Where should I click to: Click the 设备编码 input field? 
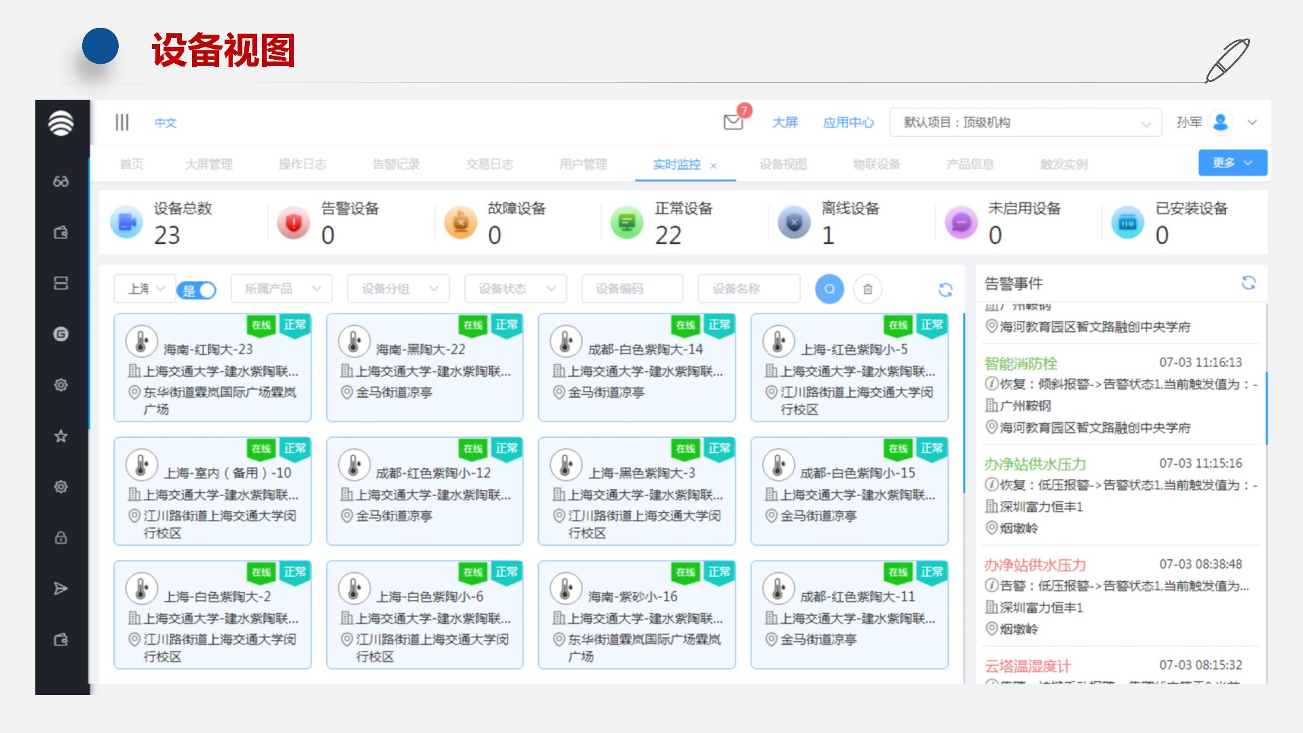click(x=632, y=289)
